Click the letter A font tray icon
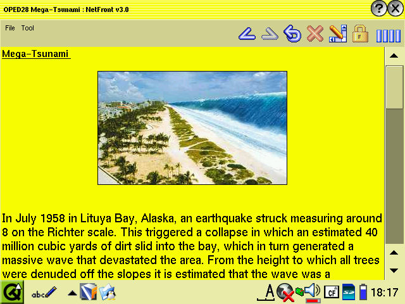 (266, 293)
